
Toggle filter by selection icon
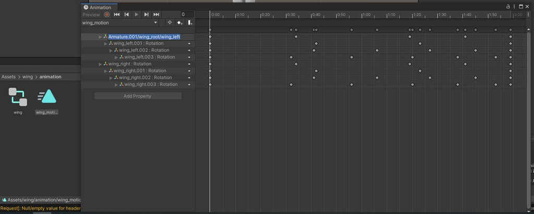pyautogui.click(x=169, y=23)
